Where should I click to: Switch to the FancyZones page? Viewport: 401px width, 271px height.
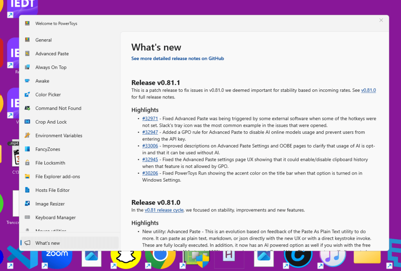click(69, 149)
